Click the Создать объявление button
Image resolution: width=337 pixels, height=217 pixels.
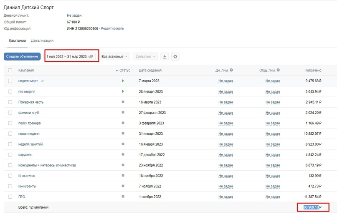pyautogui.click(x=22, y=56)
